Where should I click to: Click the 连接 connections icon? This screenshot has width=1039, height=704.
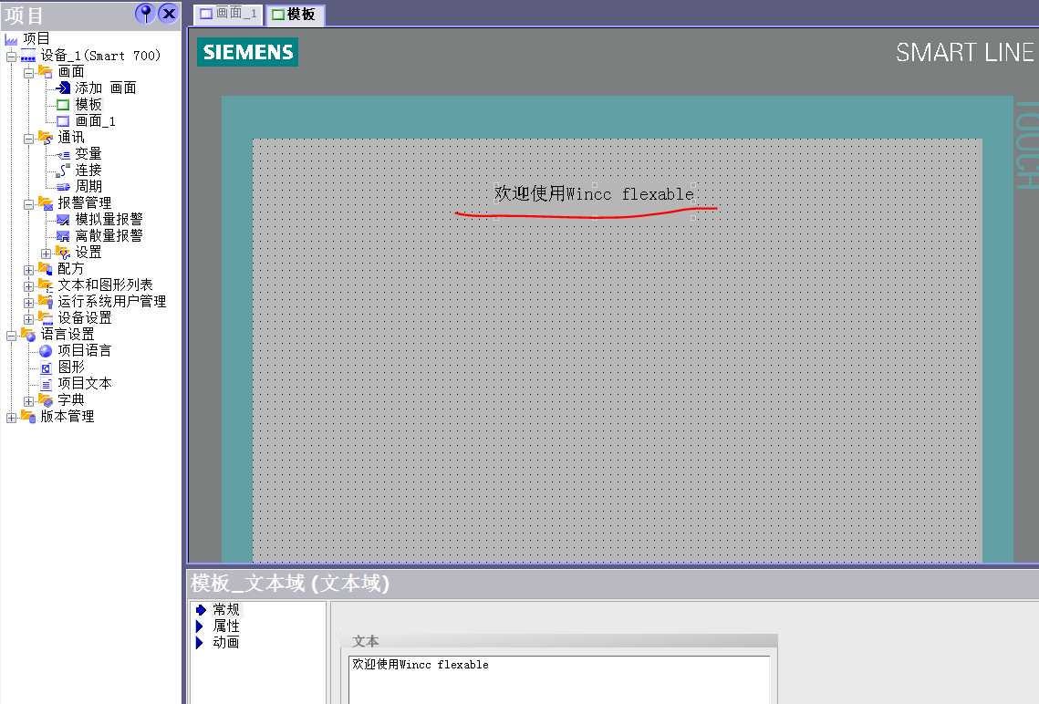[x=63, y=171]
